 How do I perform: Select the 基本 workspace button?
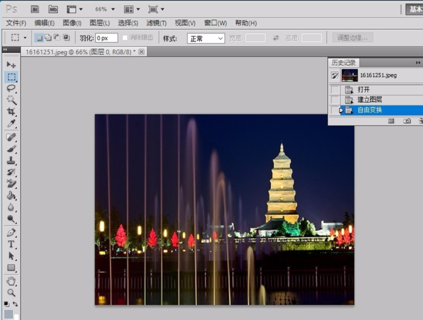[415, 9]
